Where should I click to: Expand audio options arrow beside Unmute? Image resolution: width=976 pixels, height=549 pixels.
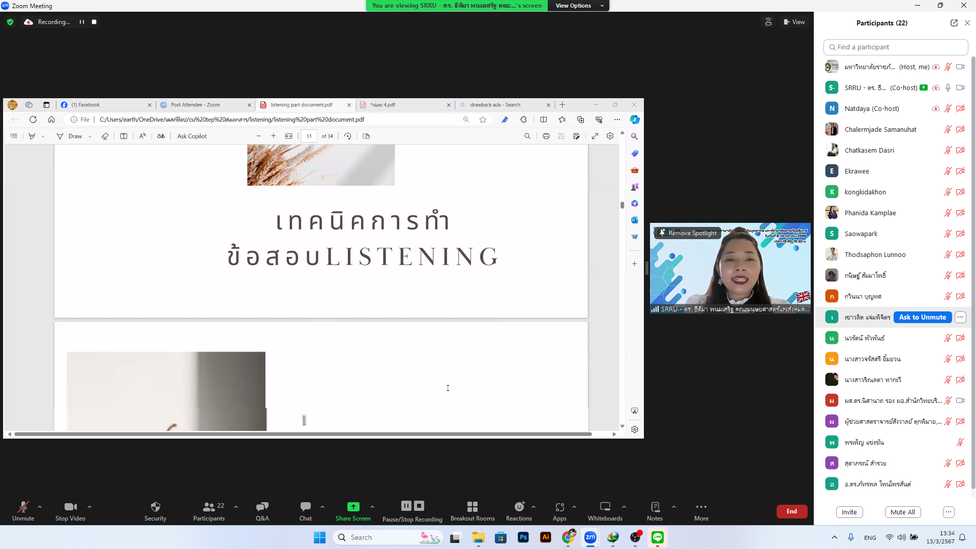(40, 507)
